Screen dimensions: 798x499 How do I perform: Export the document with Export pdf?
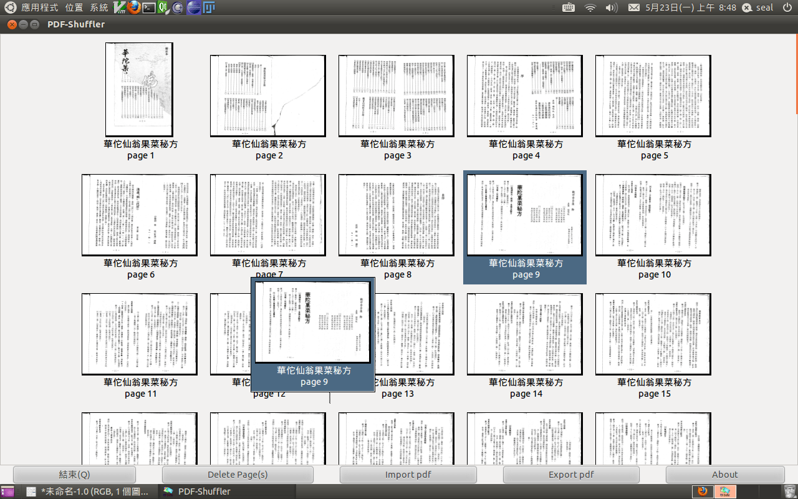click(570, 474)
